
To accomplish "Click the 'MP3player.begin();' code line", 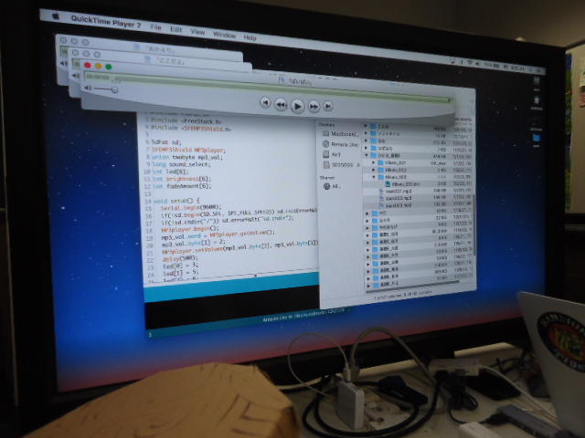I will pos(190,229).
